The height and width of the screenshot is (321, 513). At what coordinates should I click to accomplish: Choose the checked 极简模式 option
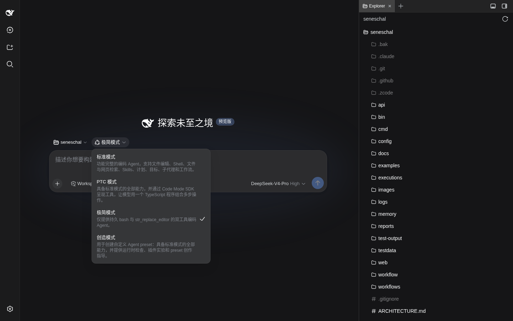[x=151, y=219]
